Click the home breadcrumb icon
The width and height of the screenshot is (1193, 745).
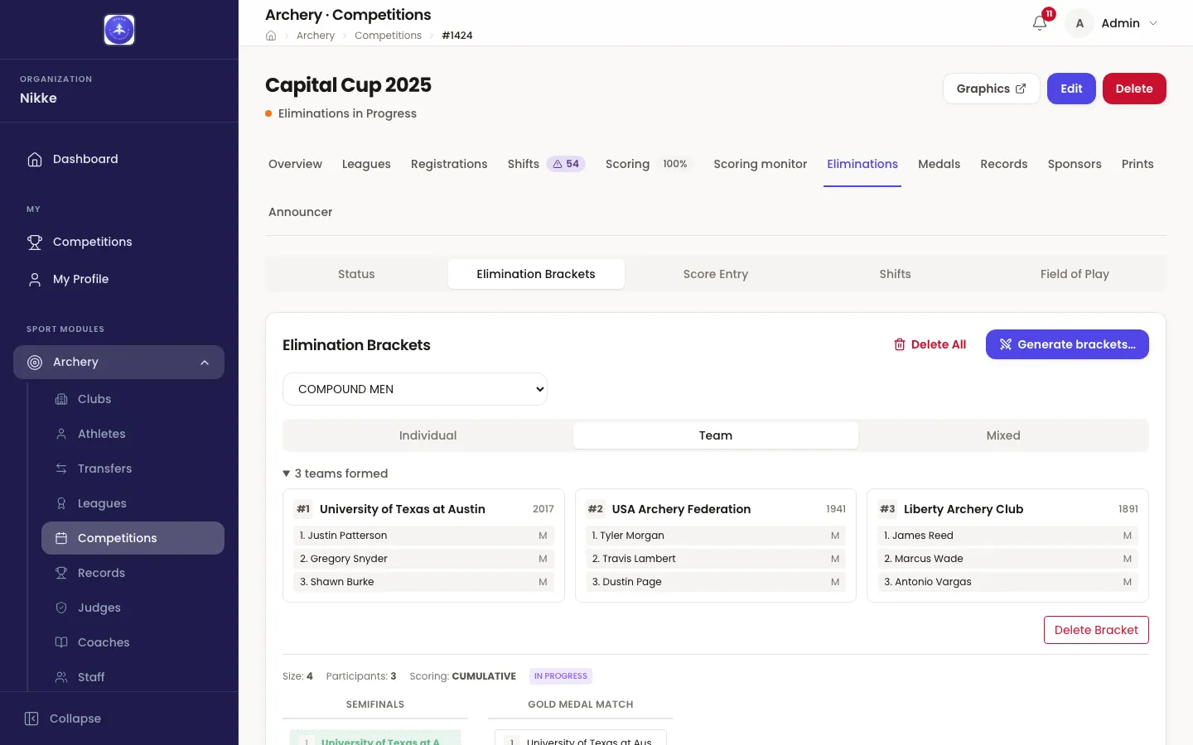[271, 36]
